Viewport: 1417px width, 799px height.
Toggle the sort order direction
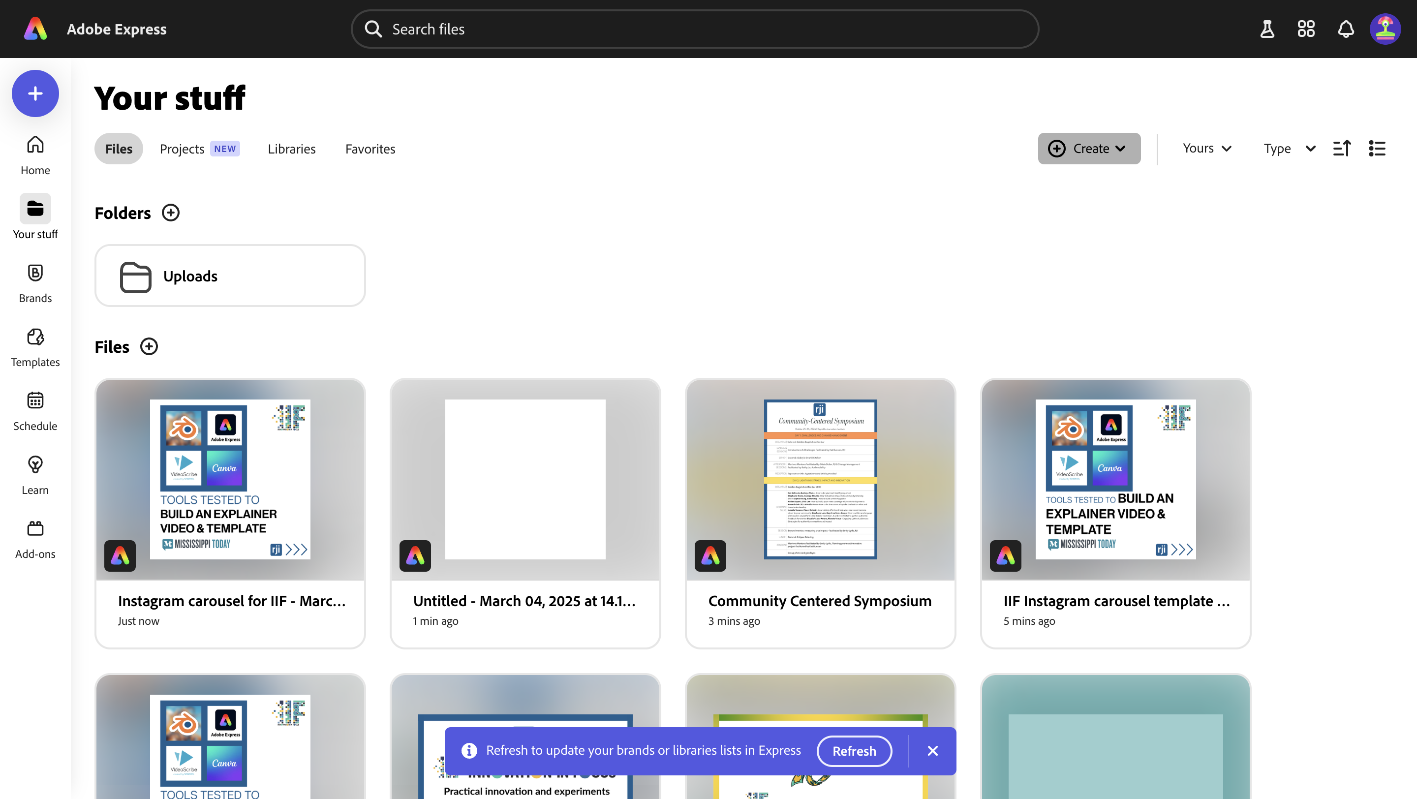pyautogui.click(x=1342, y=149)
